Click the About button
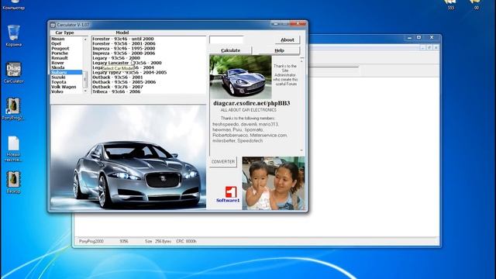Viewport: 496px width, 279px height. pos(288,40)
